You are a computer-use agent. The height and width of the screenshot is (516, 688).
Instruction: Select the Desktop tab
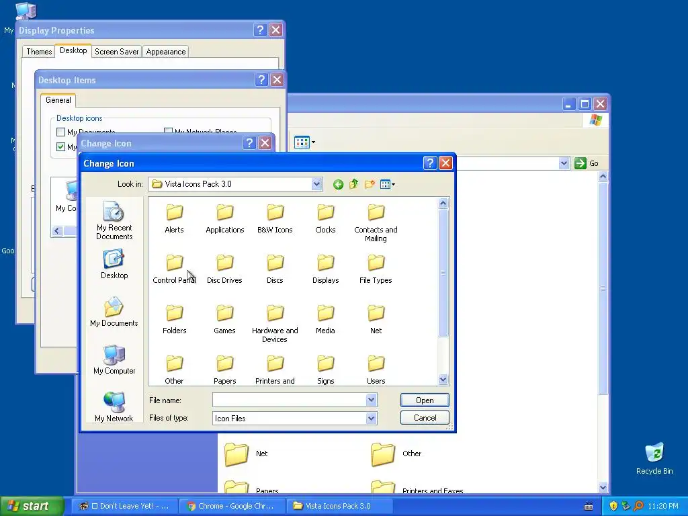click(73, 50)
